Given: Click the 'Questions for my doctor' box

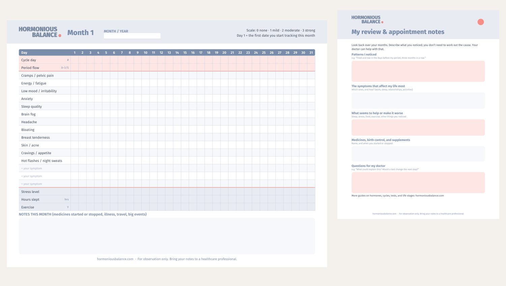Looking at the screenshot, I should tap(418, 183).
